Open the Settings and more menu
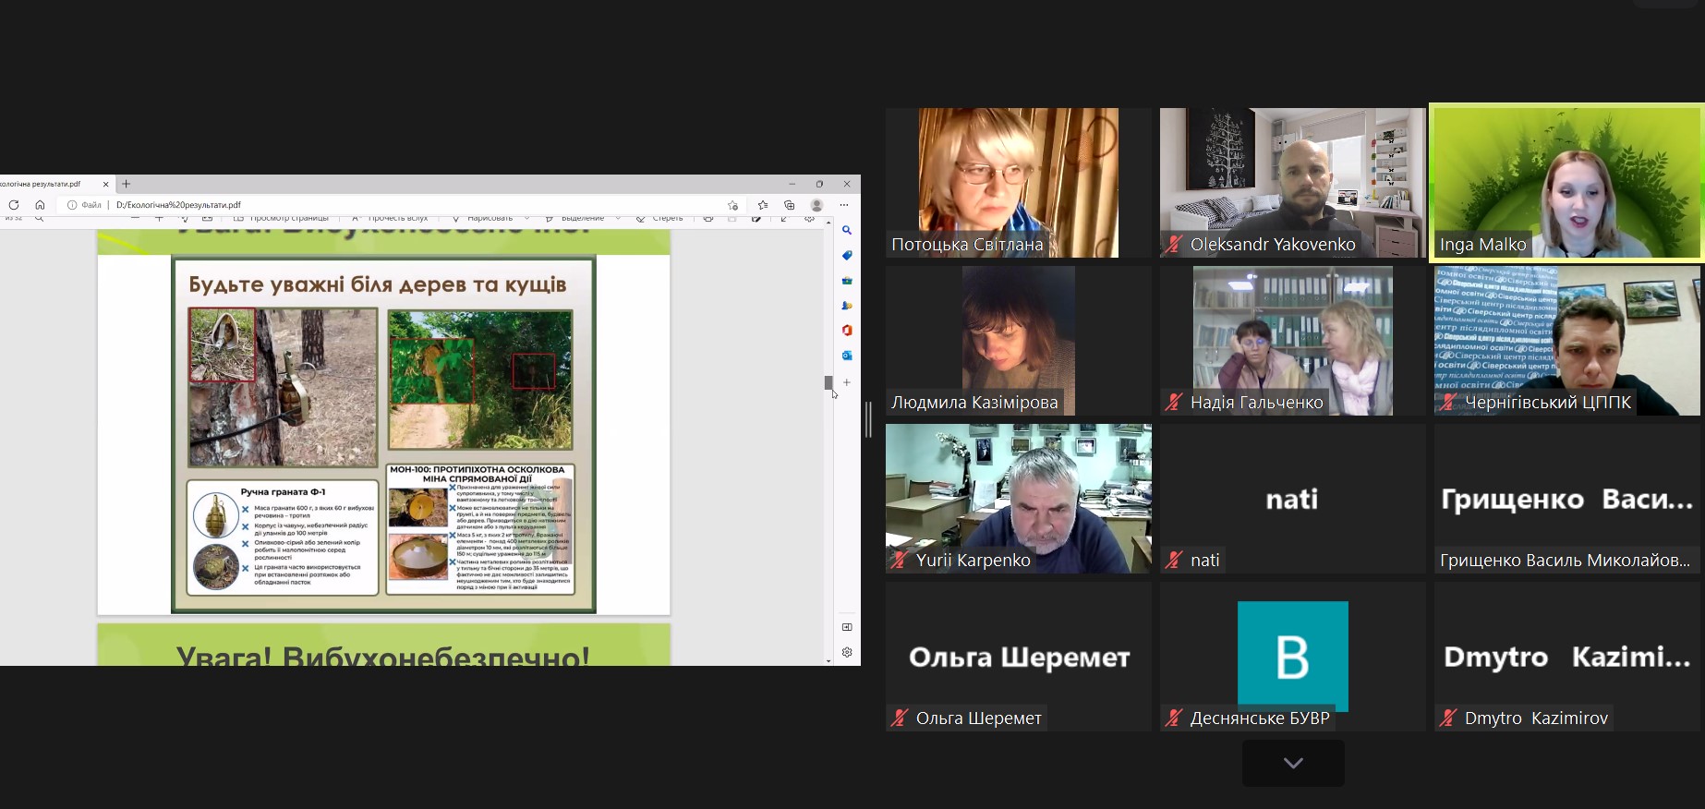The image size is (1705, 809). pos(844,205)
